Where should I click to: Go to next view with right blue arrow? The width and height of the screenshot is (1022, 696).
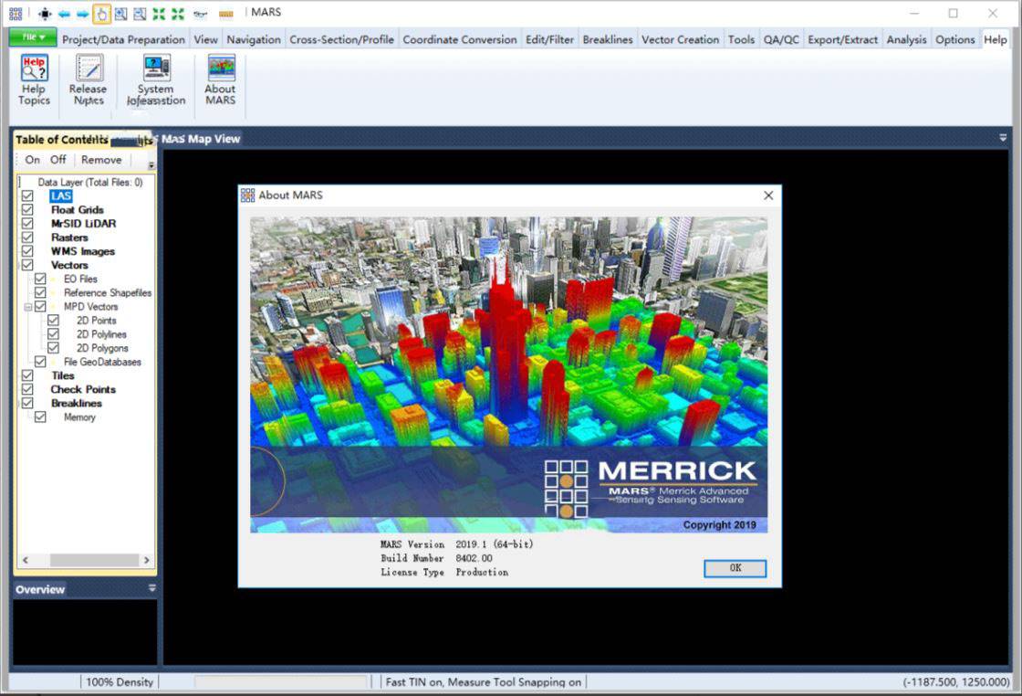click(x=83, y=13)
